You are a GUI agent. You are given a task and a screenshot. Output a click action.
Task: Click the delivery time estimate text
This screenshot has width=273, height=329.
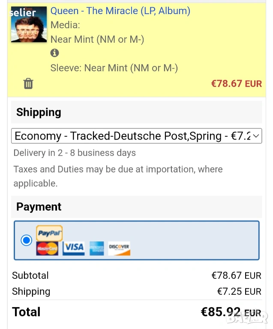click(x=75, y=153)
